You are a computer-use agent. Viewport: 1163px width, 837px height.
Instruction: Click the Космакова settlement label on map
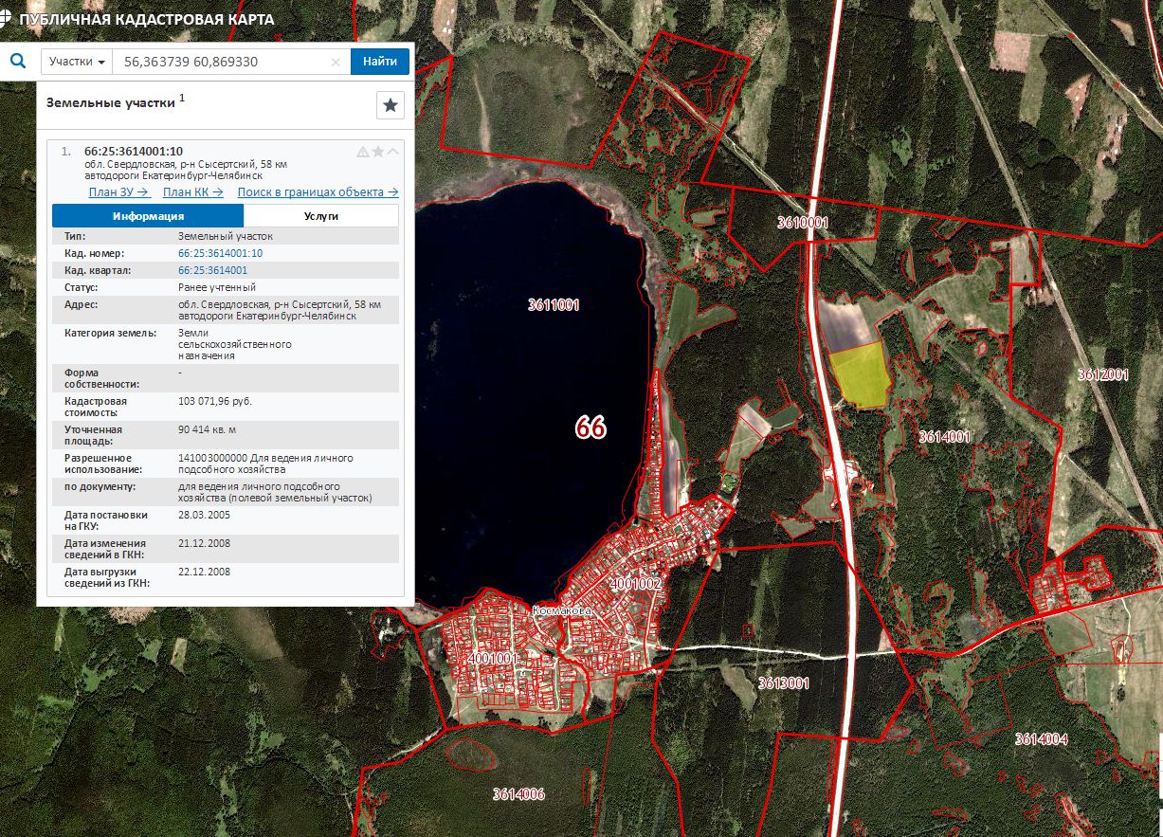[x=562, y=611]
